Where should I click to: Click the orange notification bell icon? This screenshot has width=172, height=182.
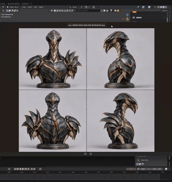pos(118,11)
